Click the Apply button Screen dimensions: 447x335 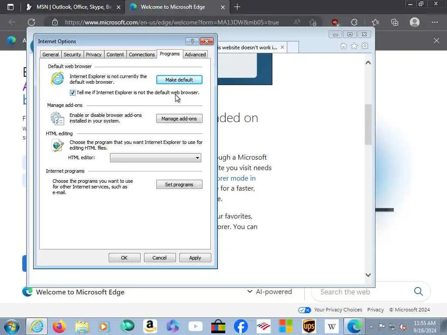click(x=195, y=258)
